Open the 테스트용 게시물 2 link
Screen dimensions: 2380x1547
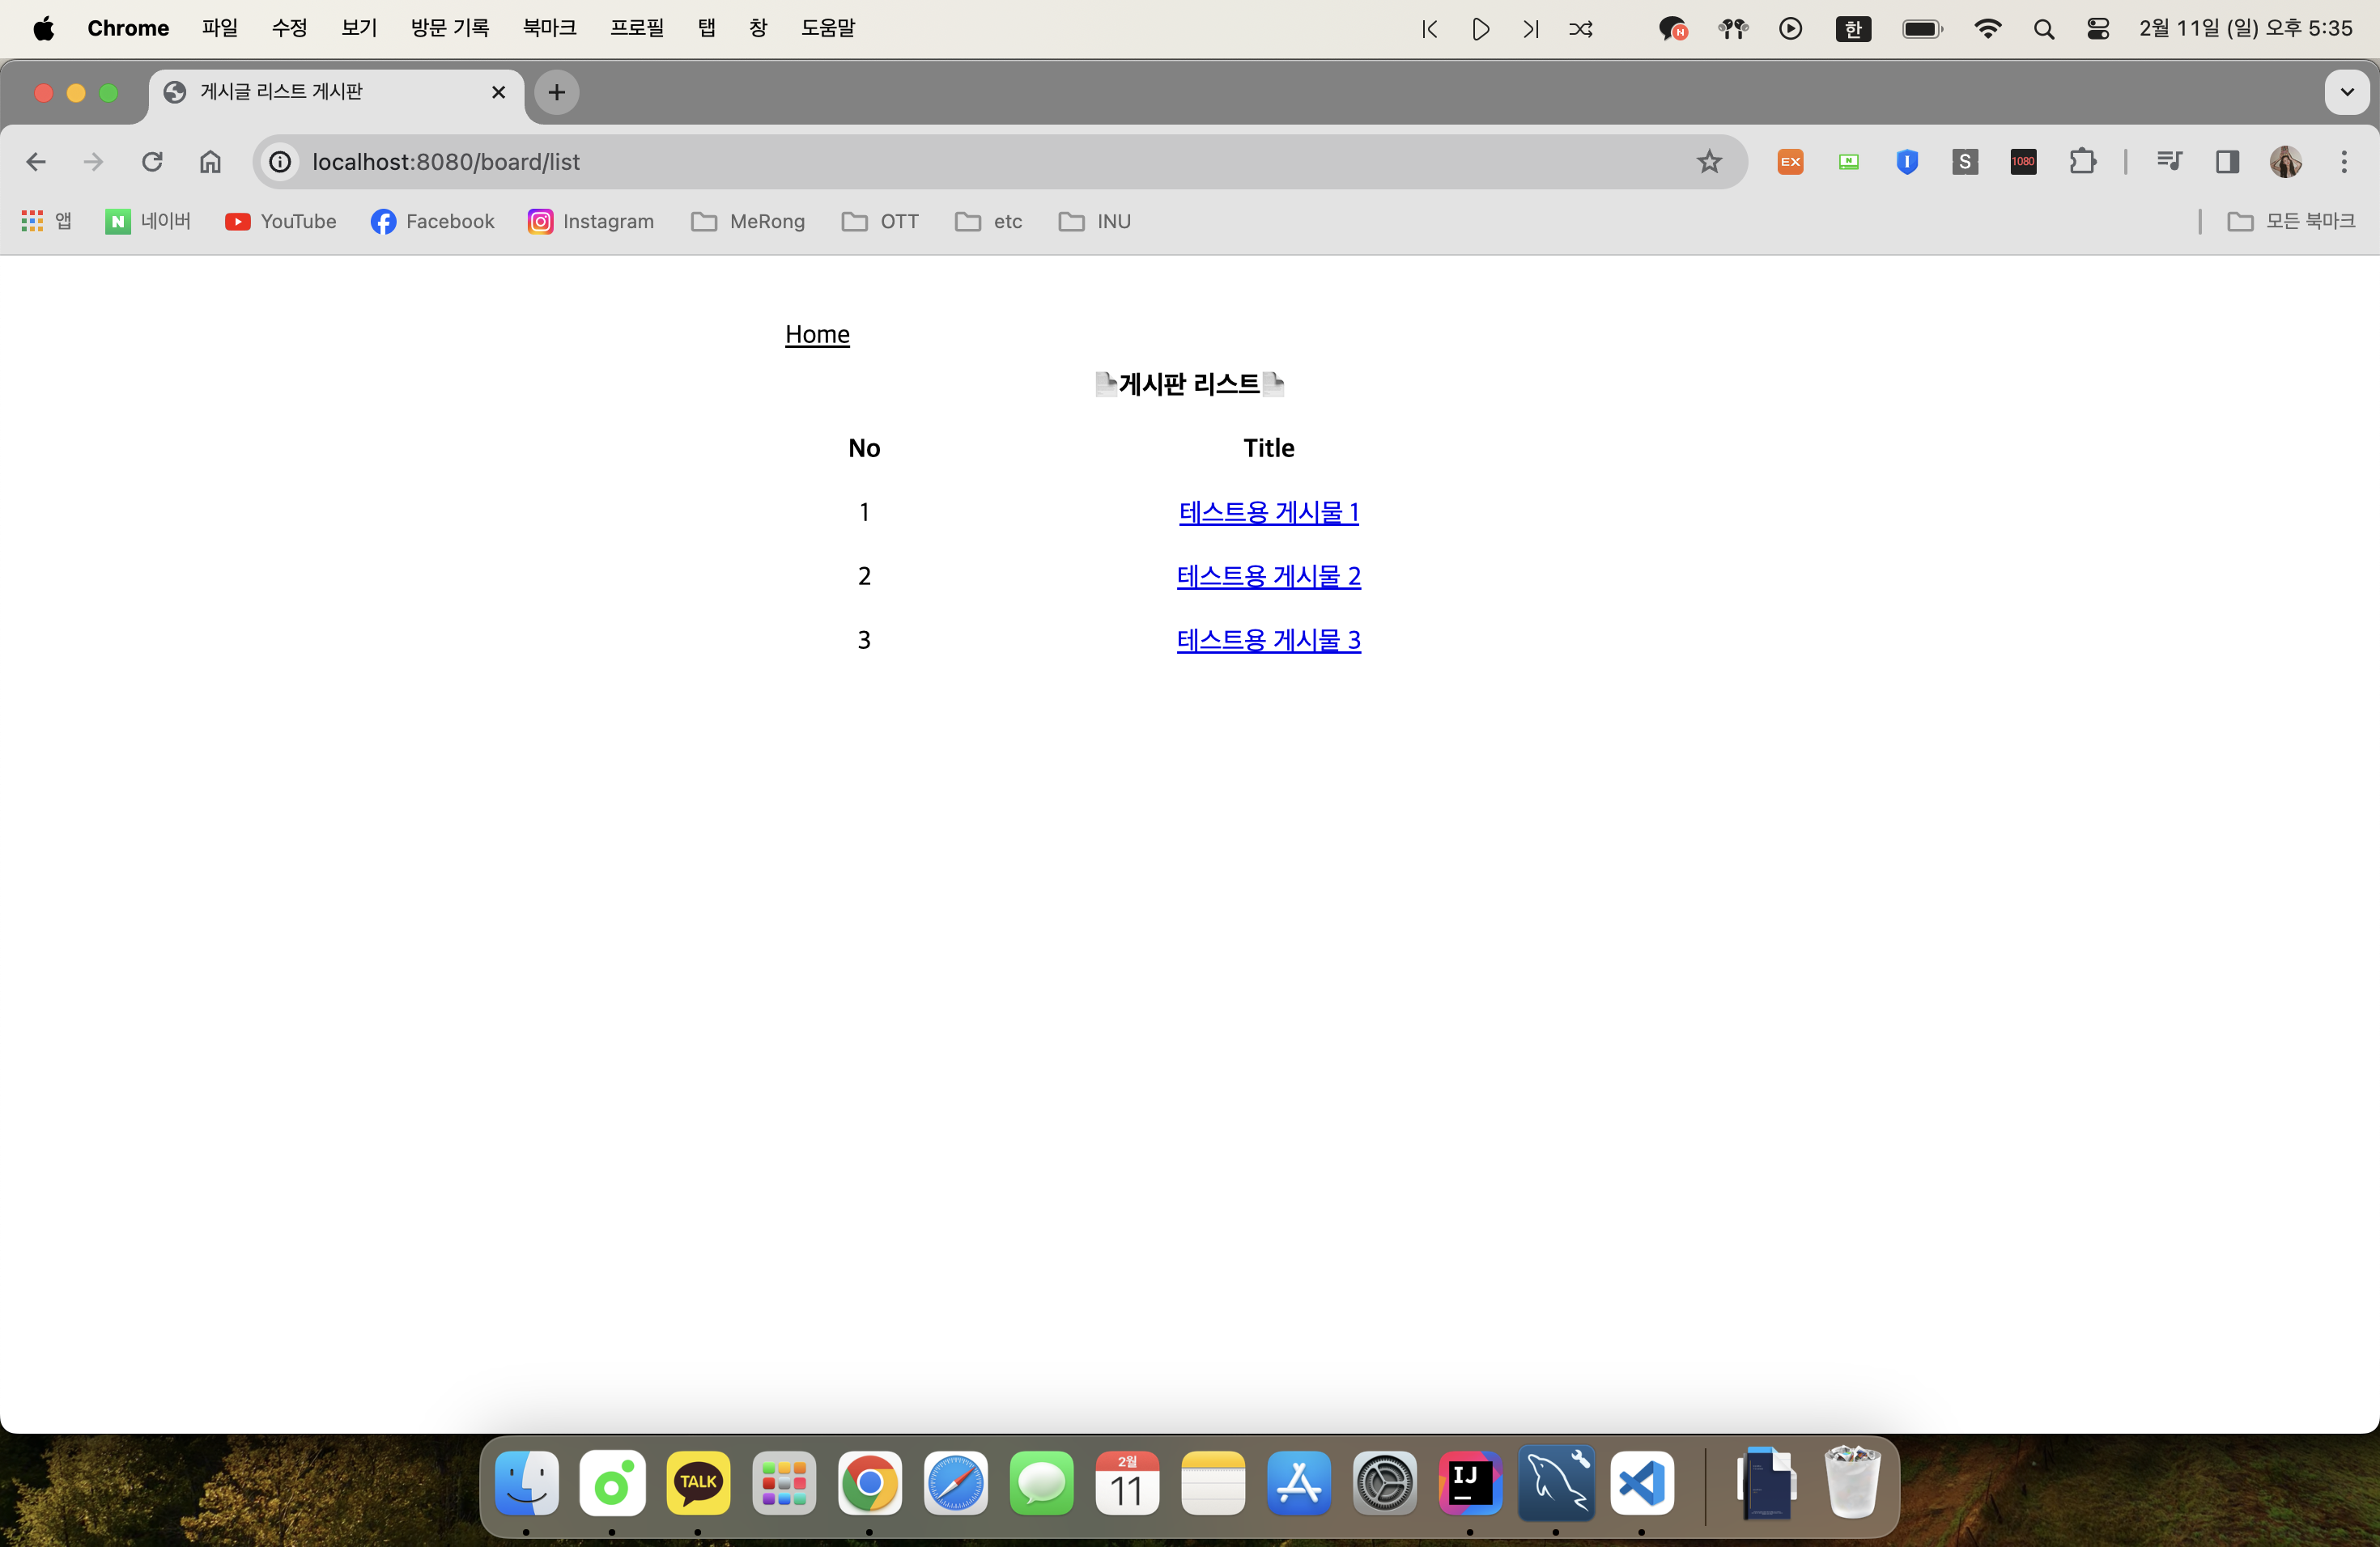[1268, 577]
